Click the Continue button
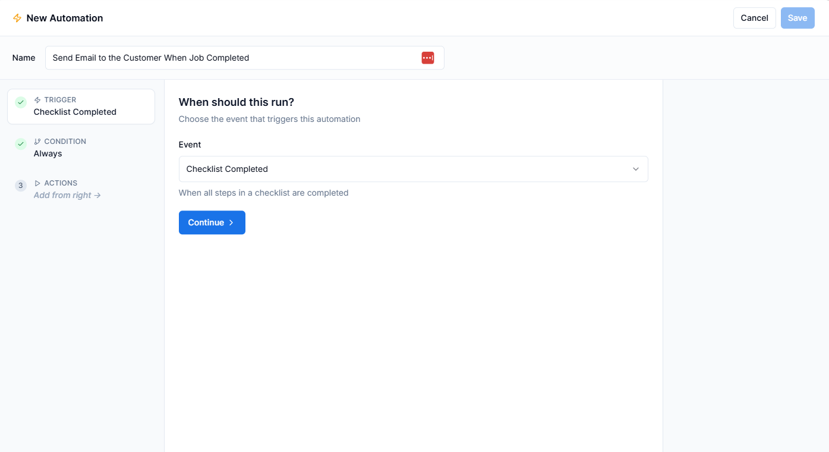Screen dimensions: 829x452 click(x=212, y=222)
